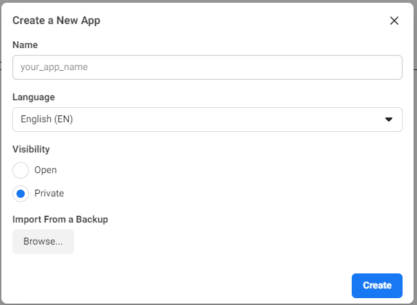Viewport: 417px width, 305px height.
Task: Click the Create a New App title
Action: point(56,21)
